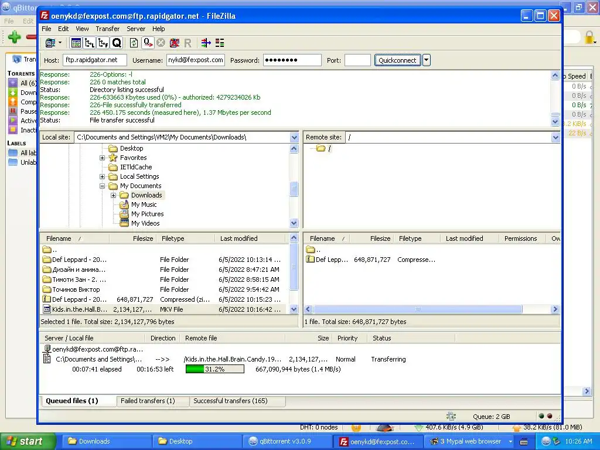Select the Desktop folder in local tree
The width and height of the screenshot is (600, 450).
point(131,148)
